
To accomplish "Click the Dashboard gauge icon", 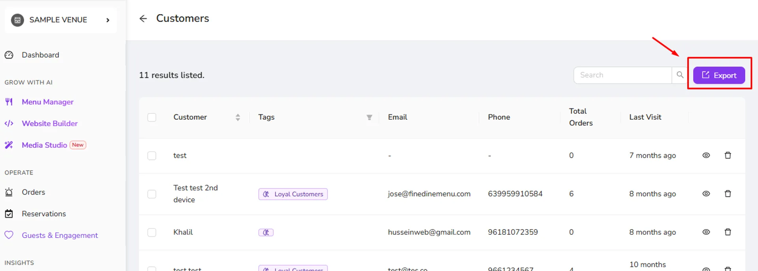I will click(x=9, y=55).
